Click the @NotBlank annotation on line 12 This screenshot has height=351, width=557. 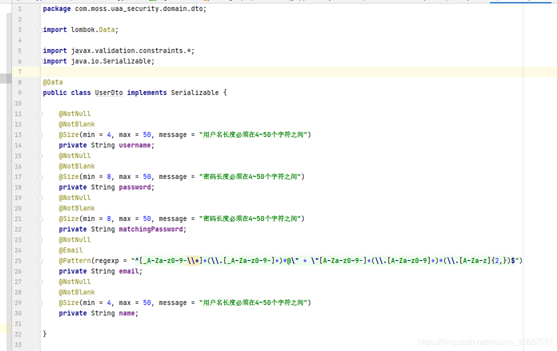tap(76, 124)
